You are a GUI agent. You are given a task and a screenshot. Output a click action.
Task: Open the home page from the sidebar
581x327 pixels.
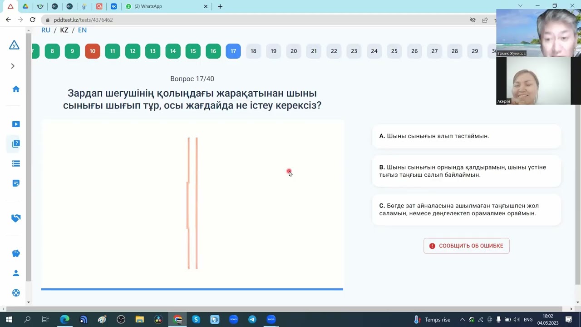coord(16,89)
